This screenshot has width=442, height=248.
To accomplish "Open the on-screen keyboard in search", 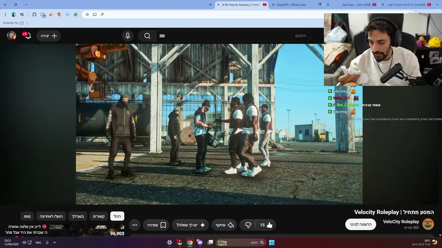I will [x=162, y=36].
